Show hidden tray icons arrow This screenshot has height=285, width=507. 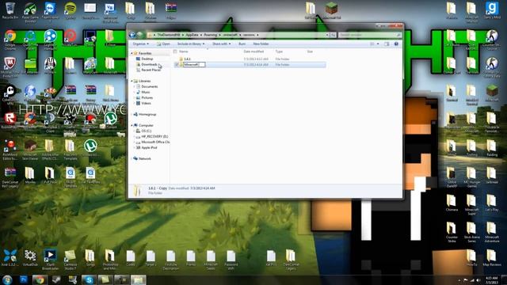[x=459, y=280]
